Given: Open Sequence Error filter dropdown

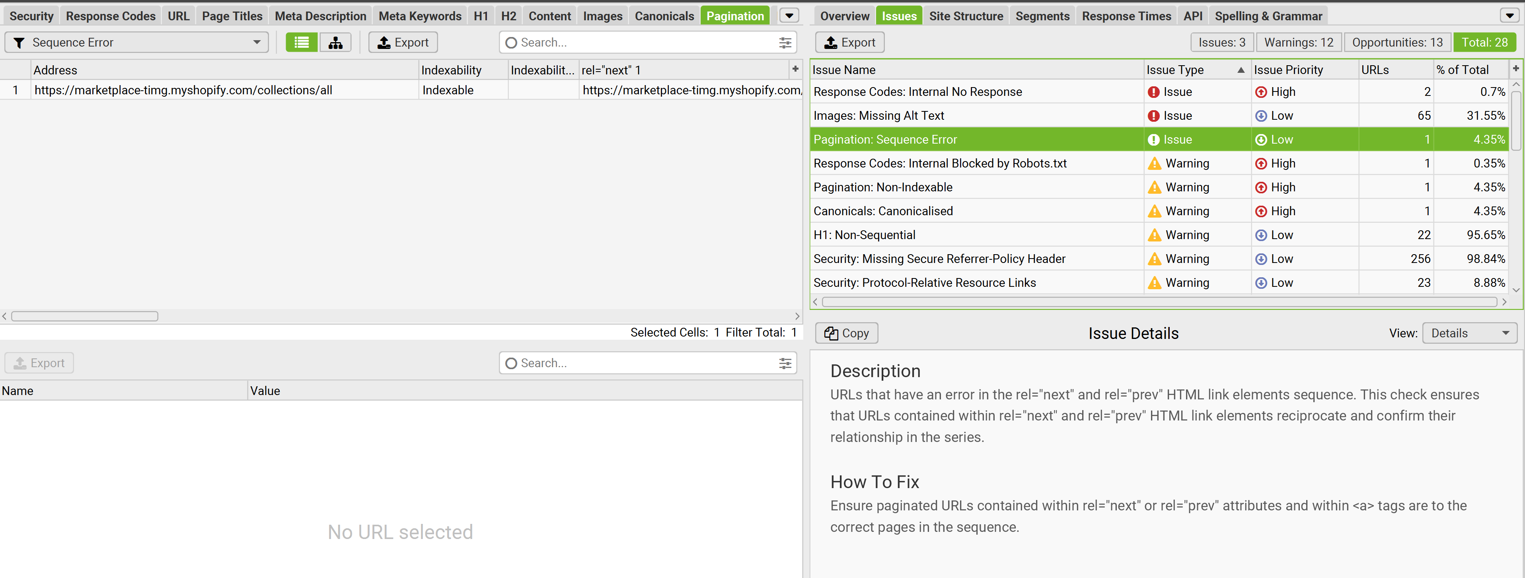Looking at the screenshot, I should coord(256,43).
